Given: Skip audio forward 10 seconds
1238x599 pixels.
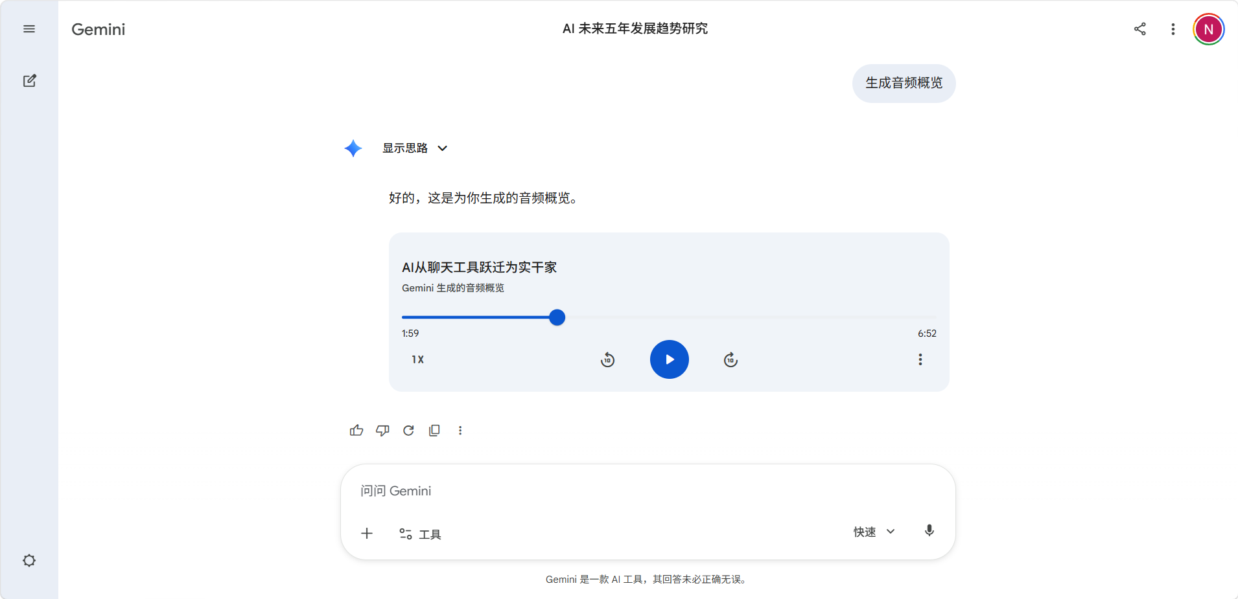Looking at the screenshot, I should [x=730, y=359].
